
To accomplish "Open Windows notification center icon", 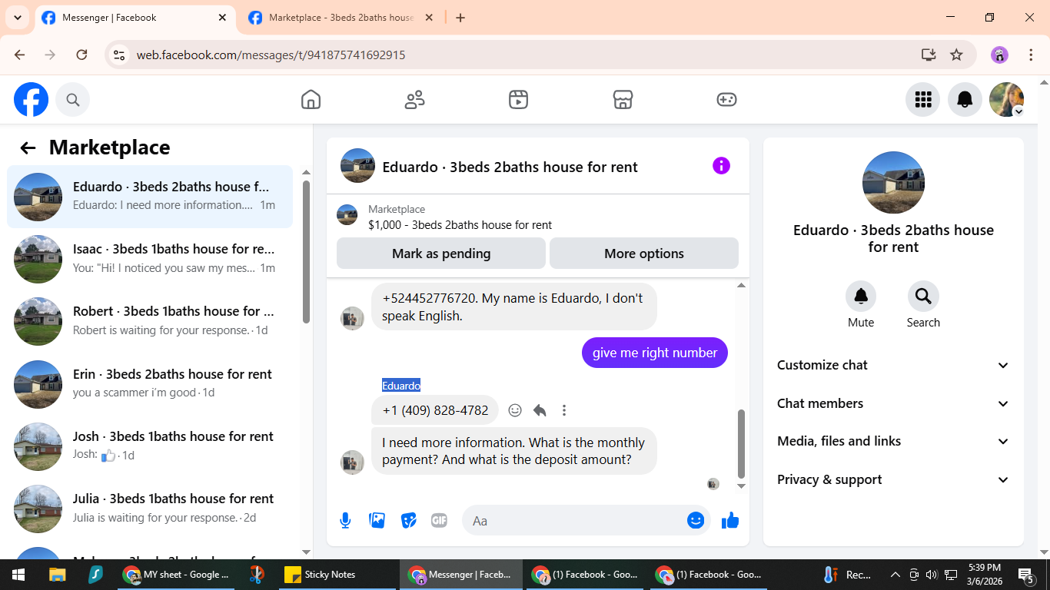I will tap(1026, 575).
